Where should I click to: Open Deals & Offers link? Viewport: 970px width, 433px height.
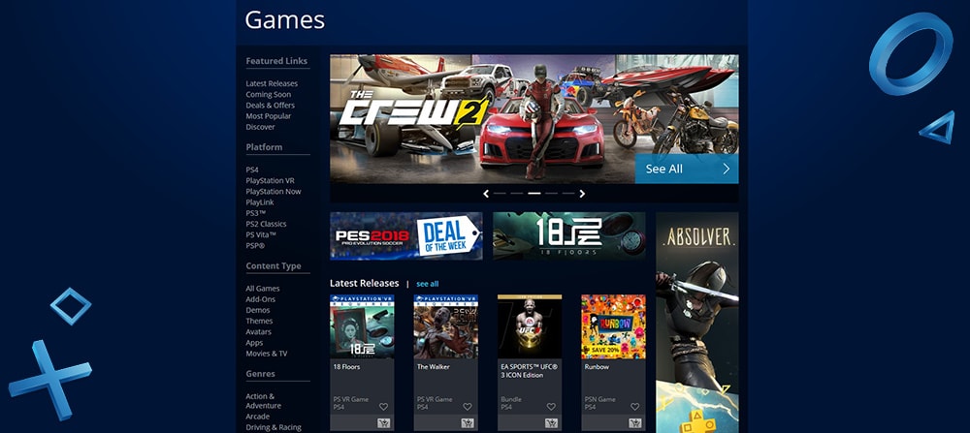point(271,106)
